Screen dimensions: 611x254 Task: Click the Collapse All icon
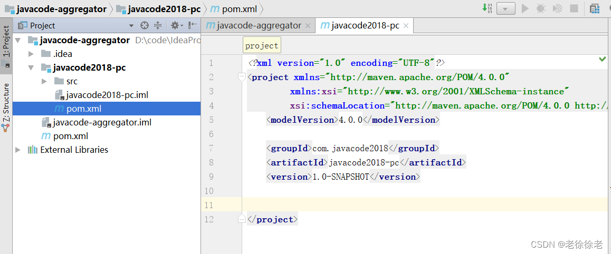tap(157, 26)
